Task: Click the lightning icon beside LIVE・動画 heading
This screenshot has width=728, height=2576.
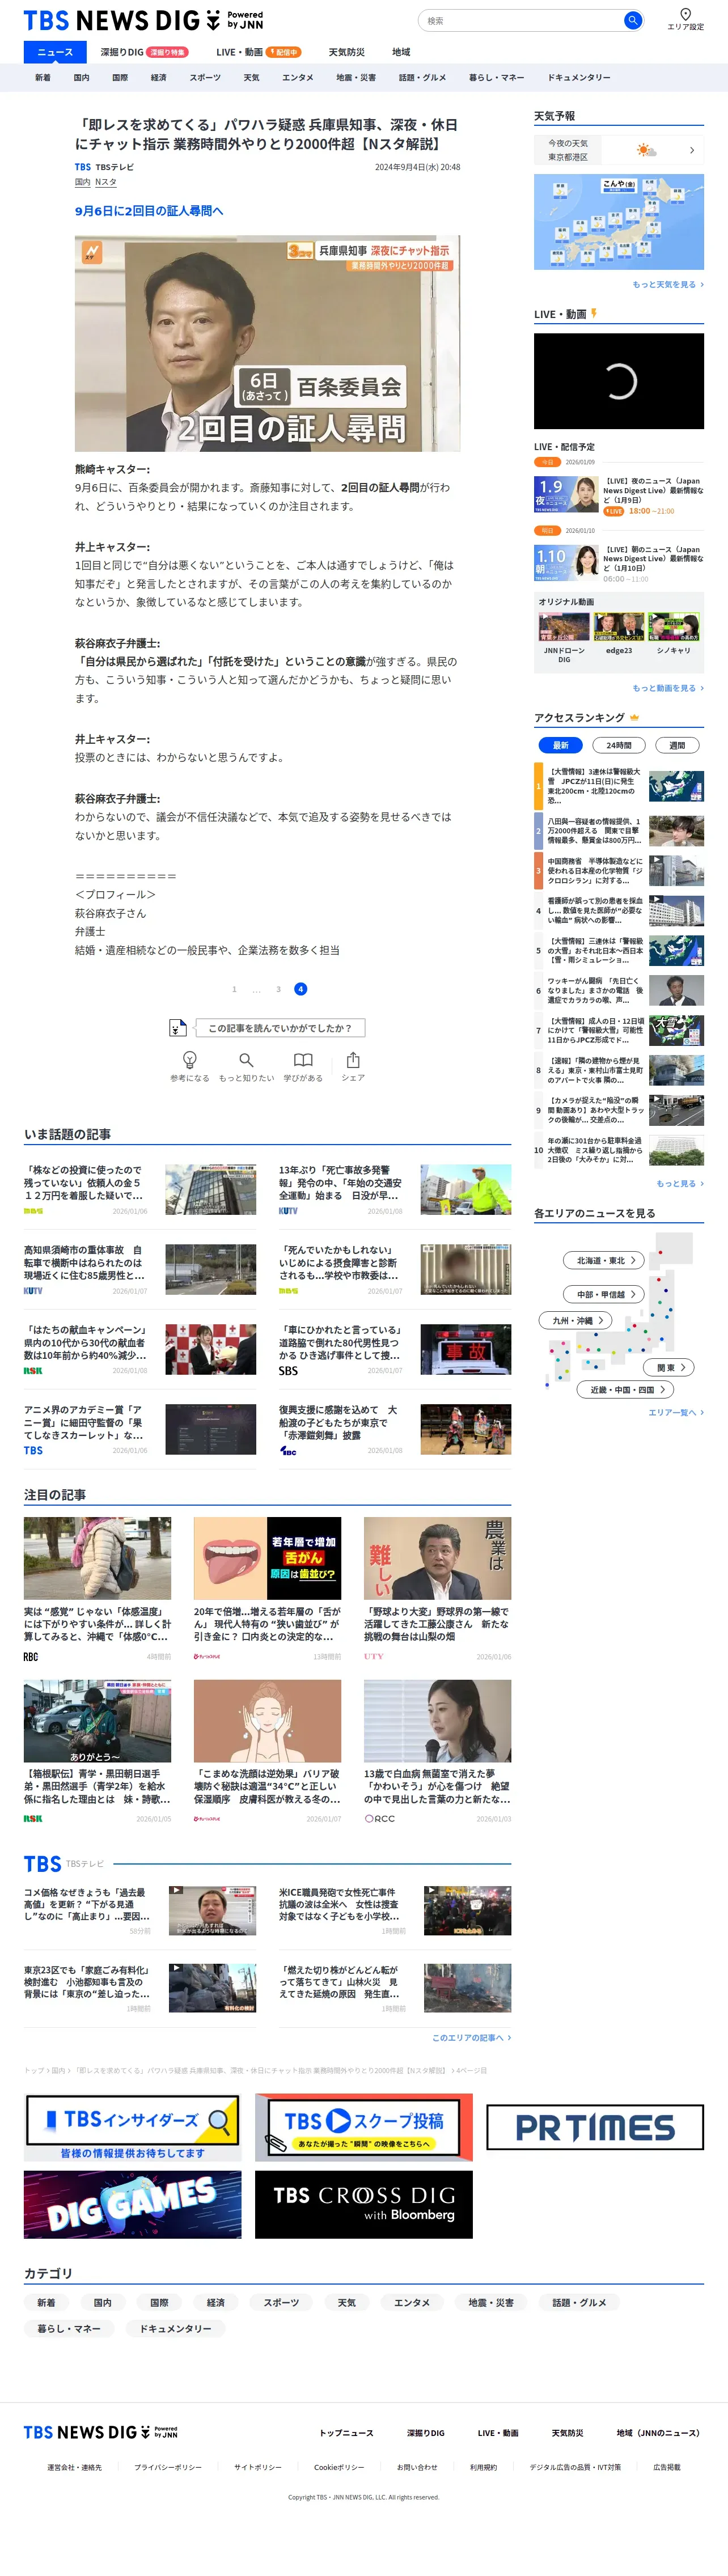Action: tap(593, 314)
